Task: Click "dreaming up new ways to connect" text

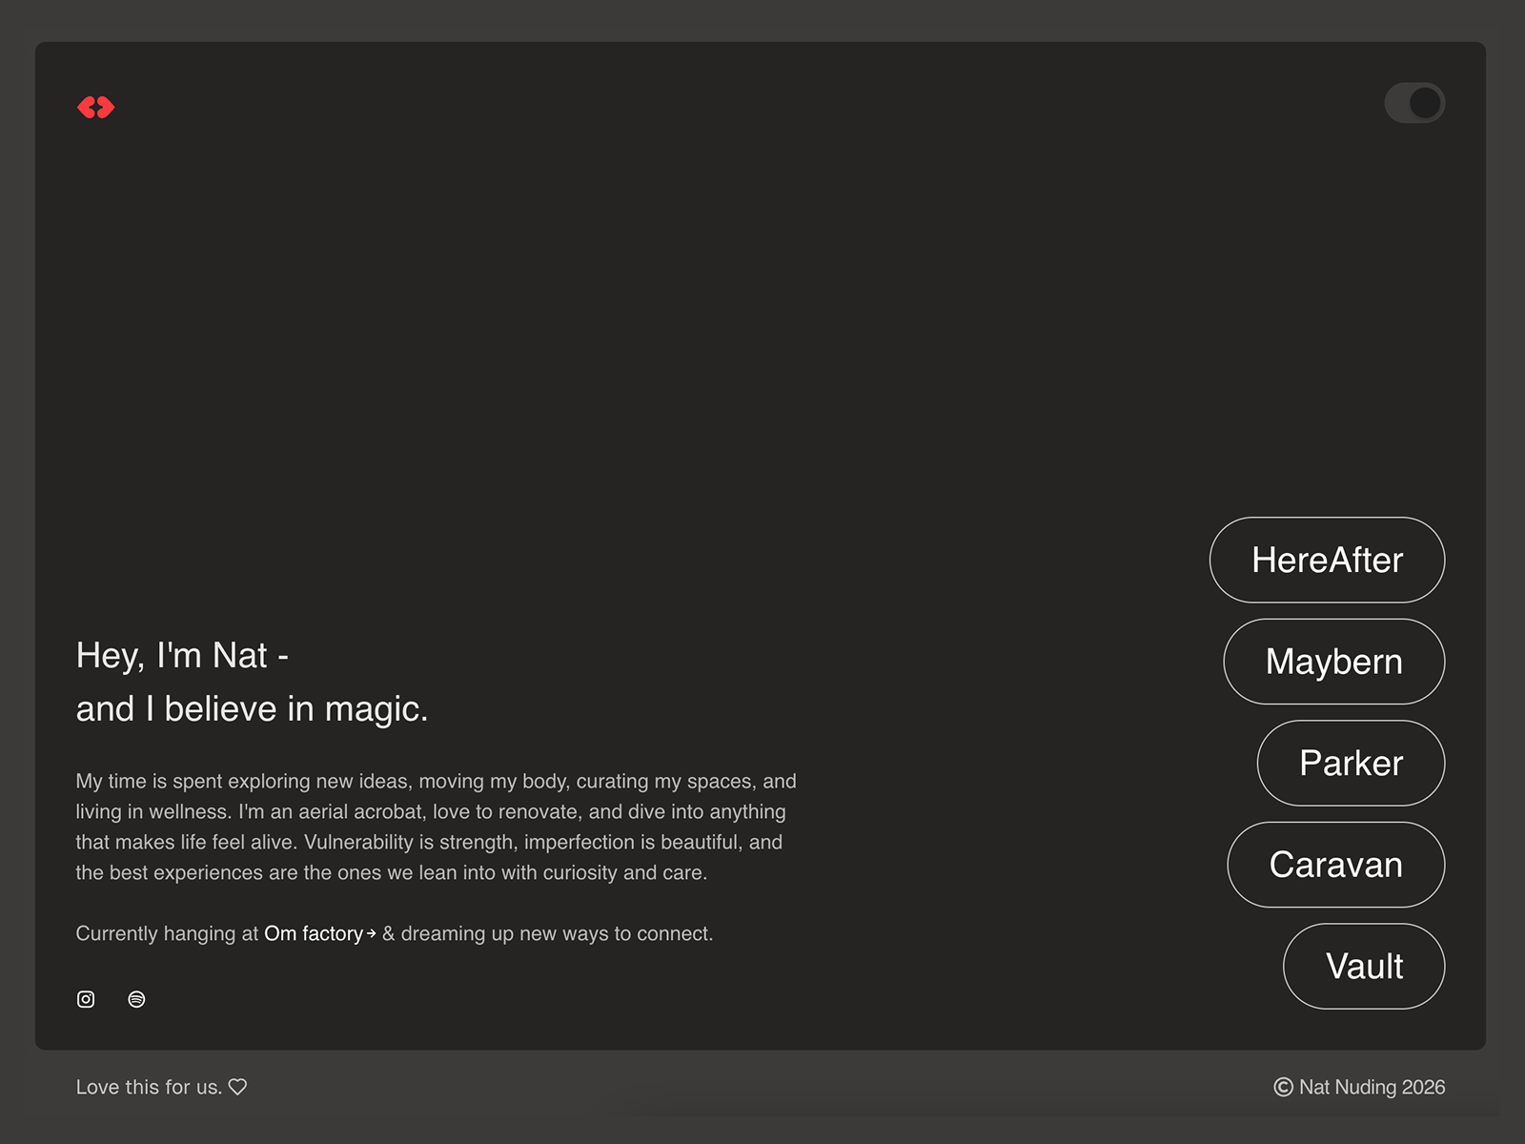Action: coord(556,933)
